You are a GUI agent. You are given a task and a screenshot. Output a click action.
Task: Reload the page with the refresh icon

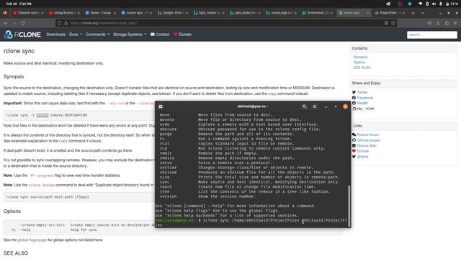pyautogui.click(x=23, y=23)
